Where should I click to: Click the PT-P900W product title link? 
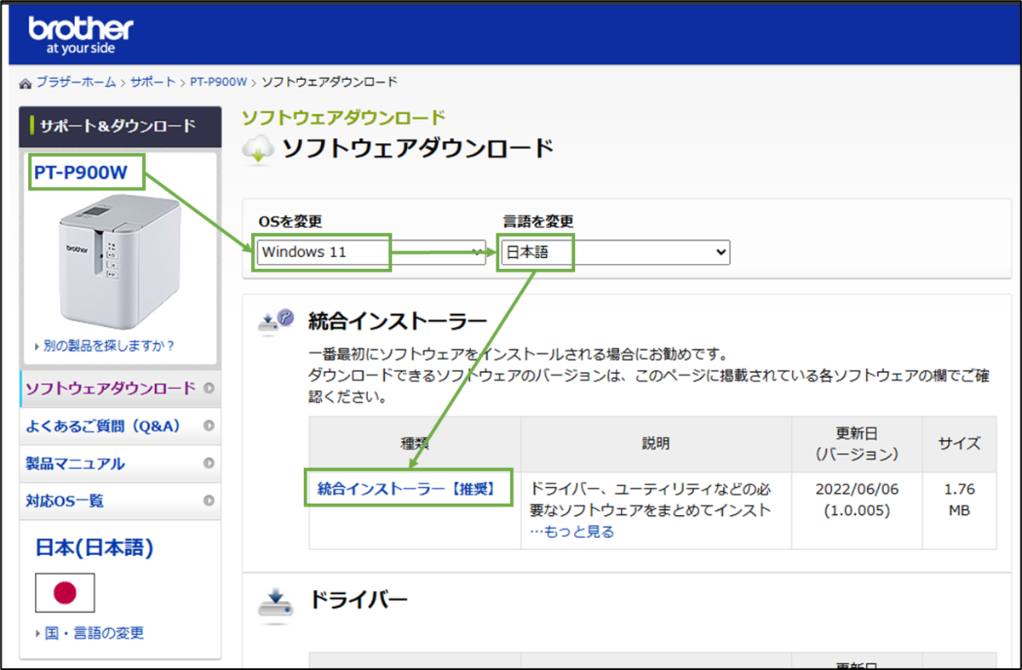click(x=81, y=173)
